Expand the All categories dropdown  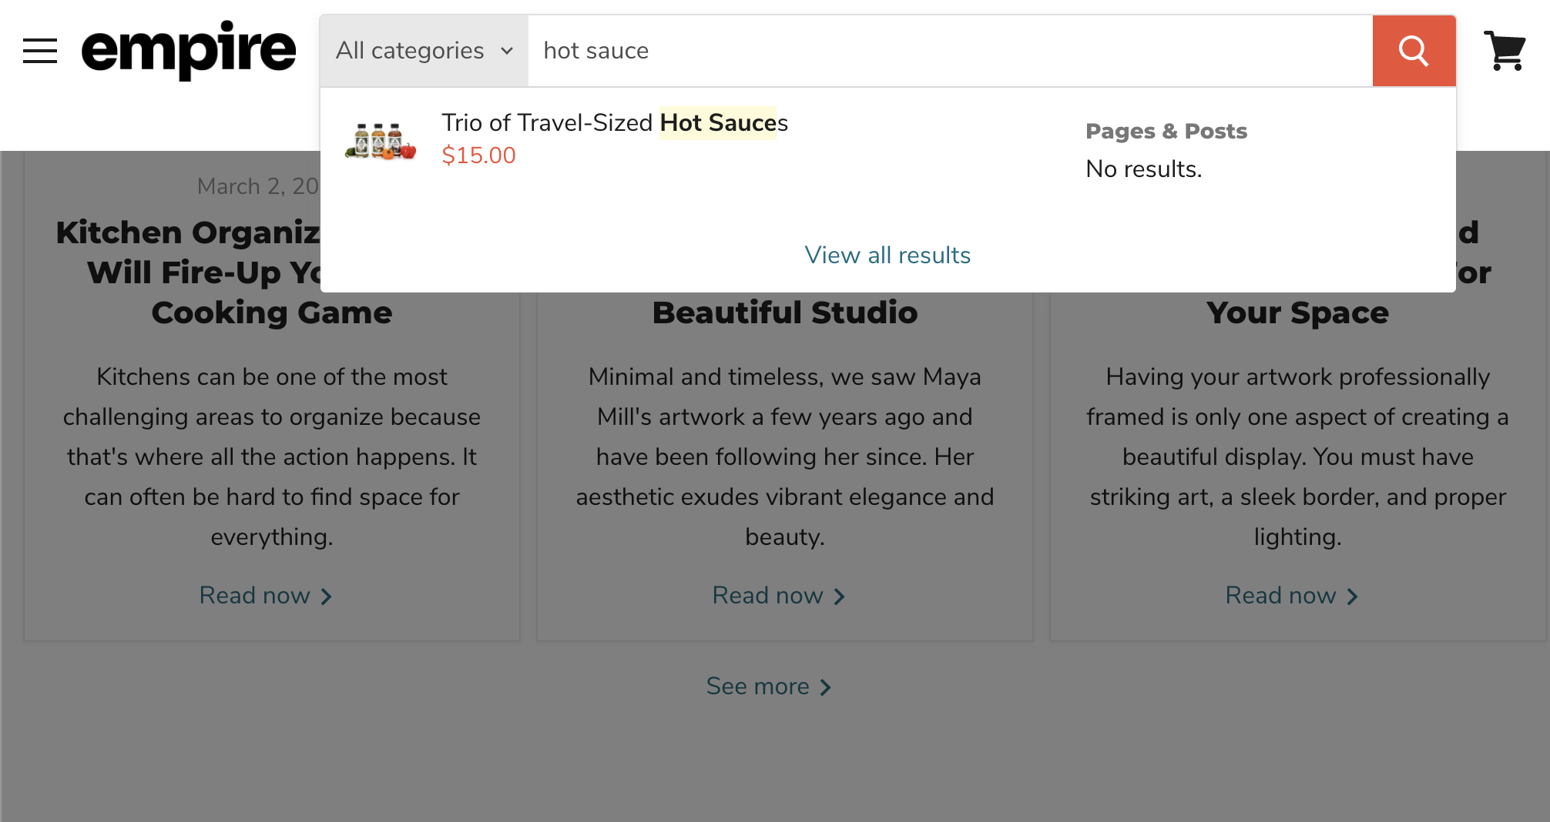(x=424, y=51)
